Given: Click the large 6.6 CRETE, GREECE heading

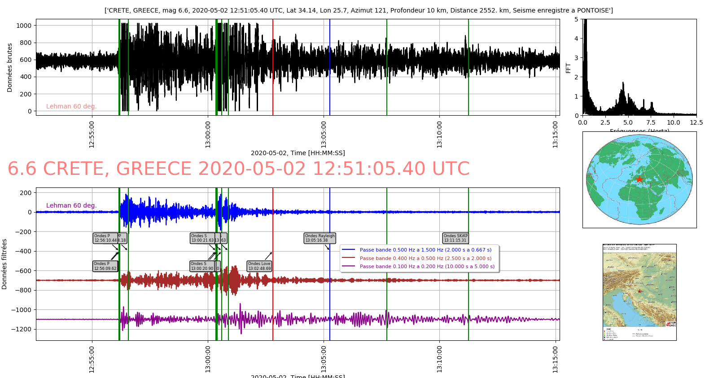Looking at the screenshot, I should (239, 169).
